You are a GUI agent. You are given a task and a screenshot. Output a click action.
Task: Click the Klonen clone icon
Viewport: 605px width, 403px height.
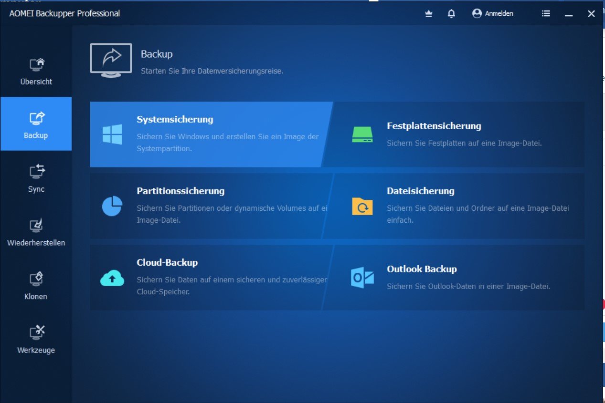37,278
